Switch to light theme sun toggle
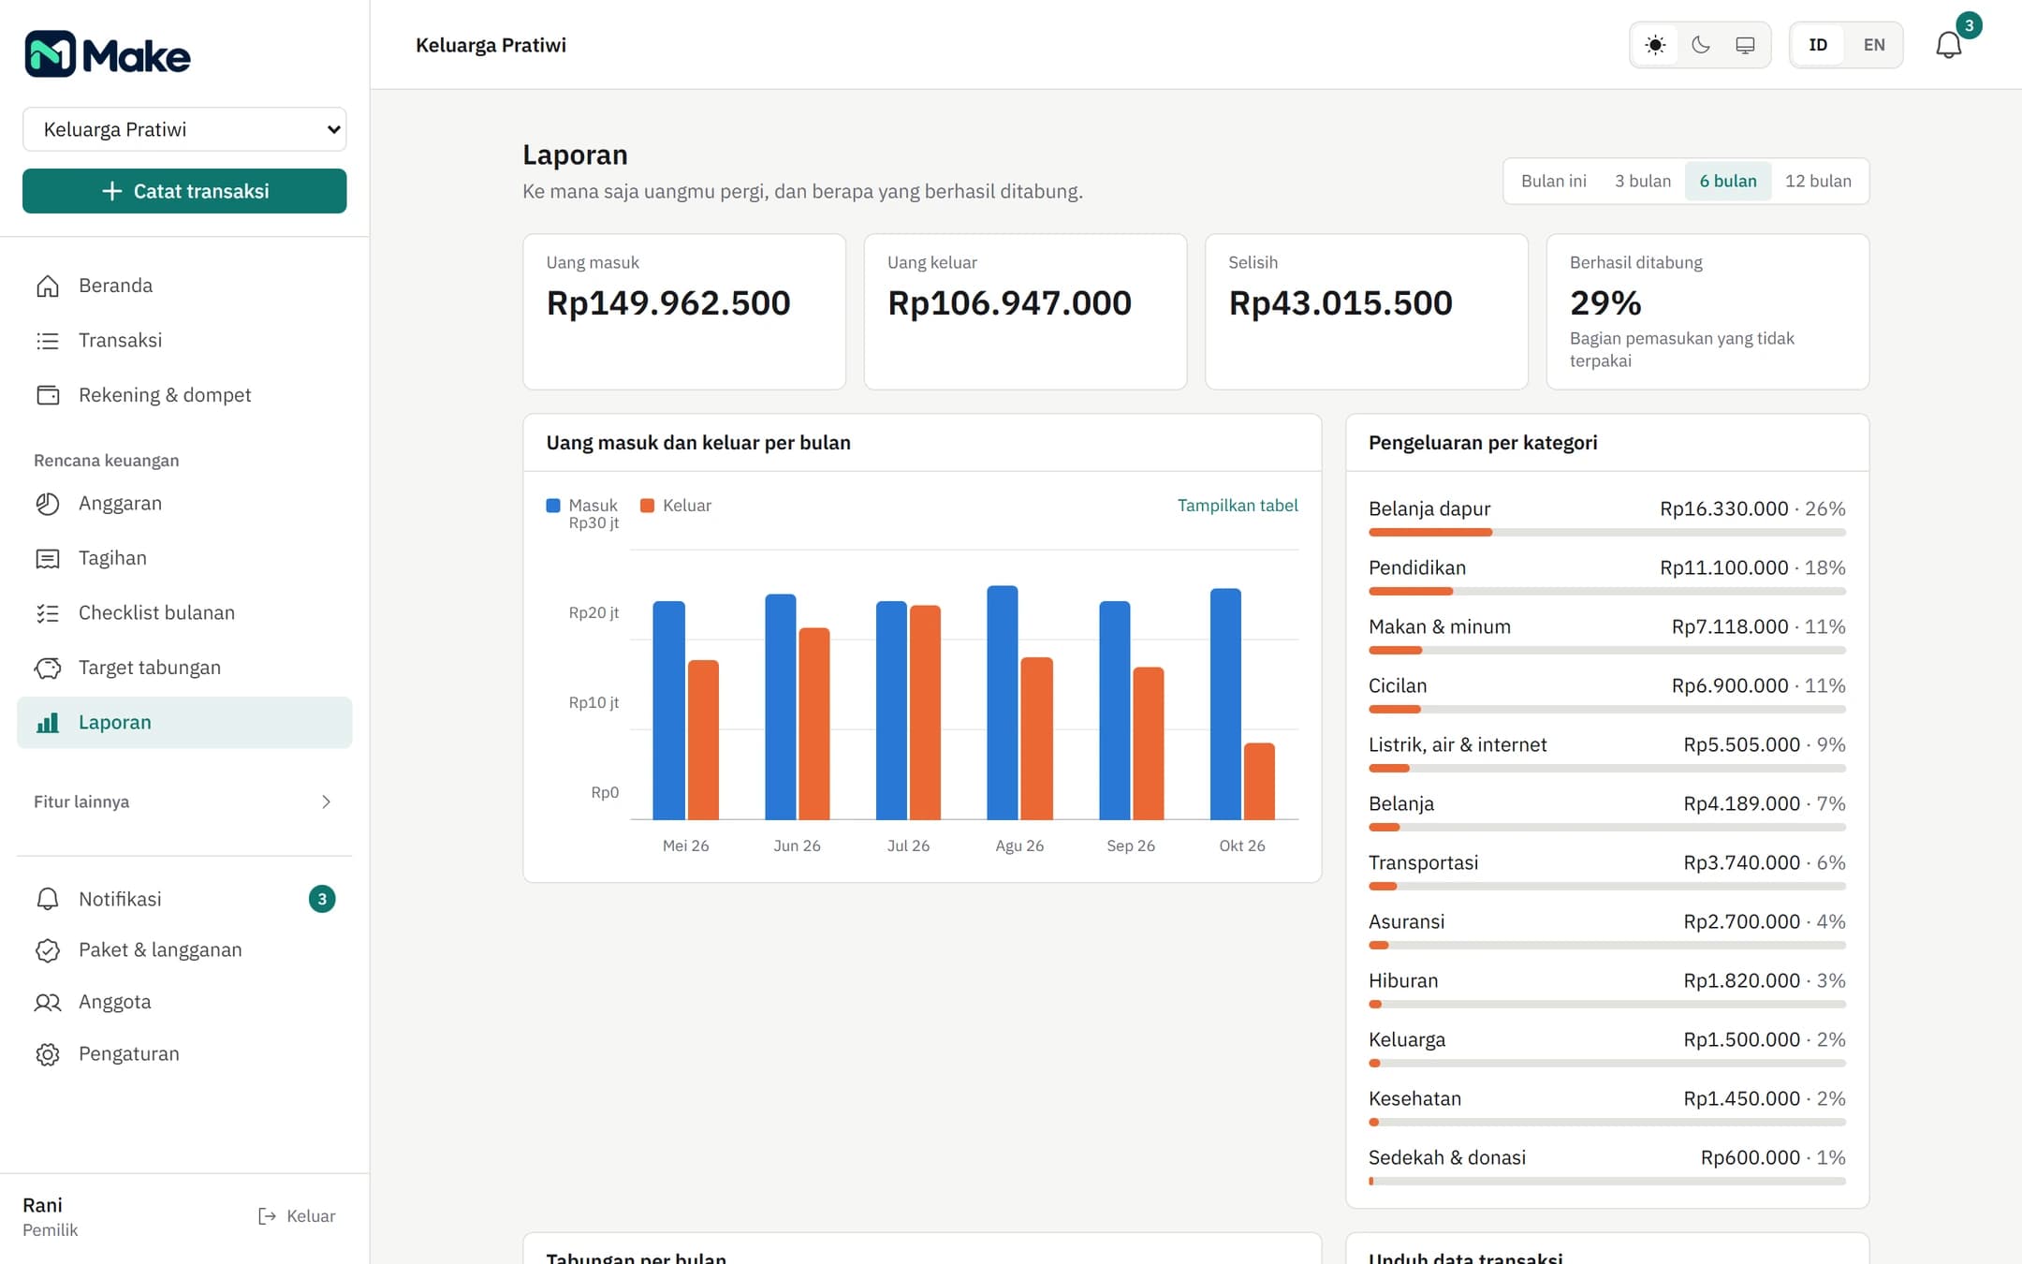Image resolution: width=2022 pixels, height=1264 pixels. click(1655, 45)
